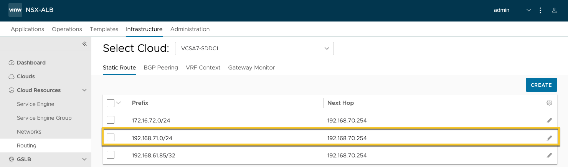Click the 192.168.61.85/32 prefix cell
The width and height of the screenshot is (568, 167).
tap(154, 155)
